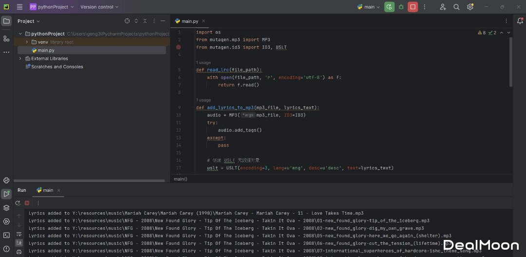Click the green Rerun main button

(x=389, y=7)
